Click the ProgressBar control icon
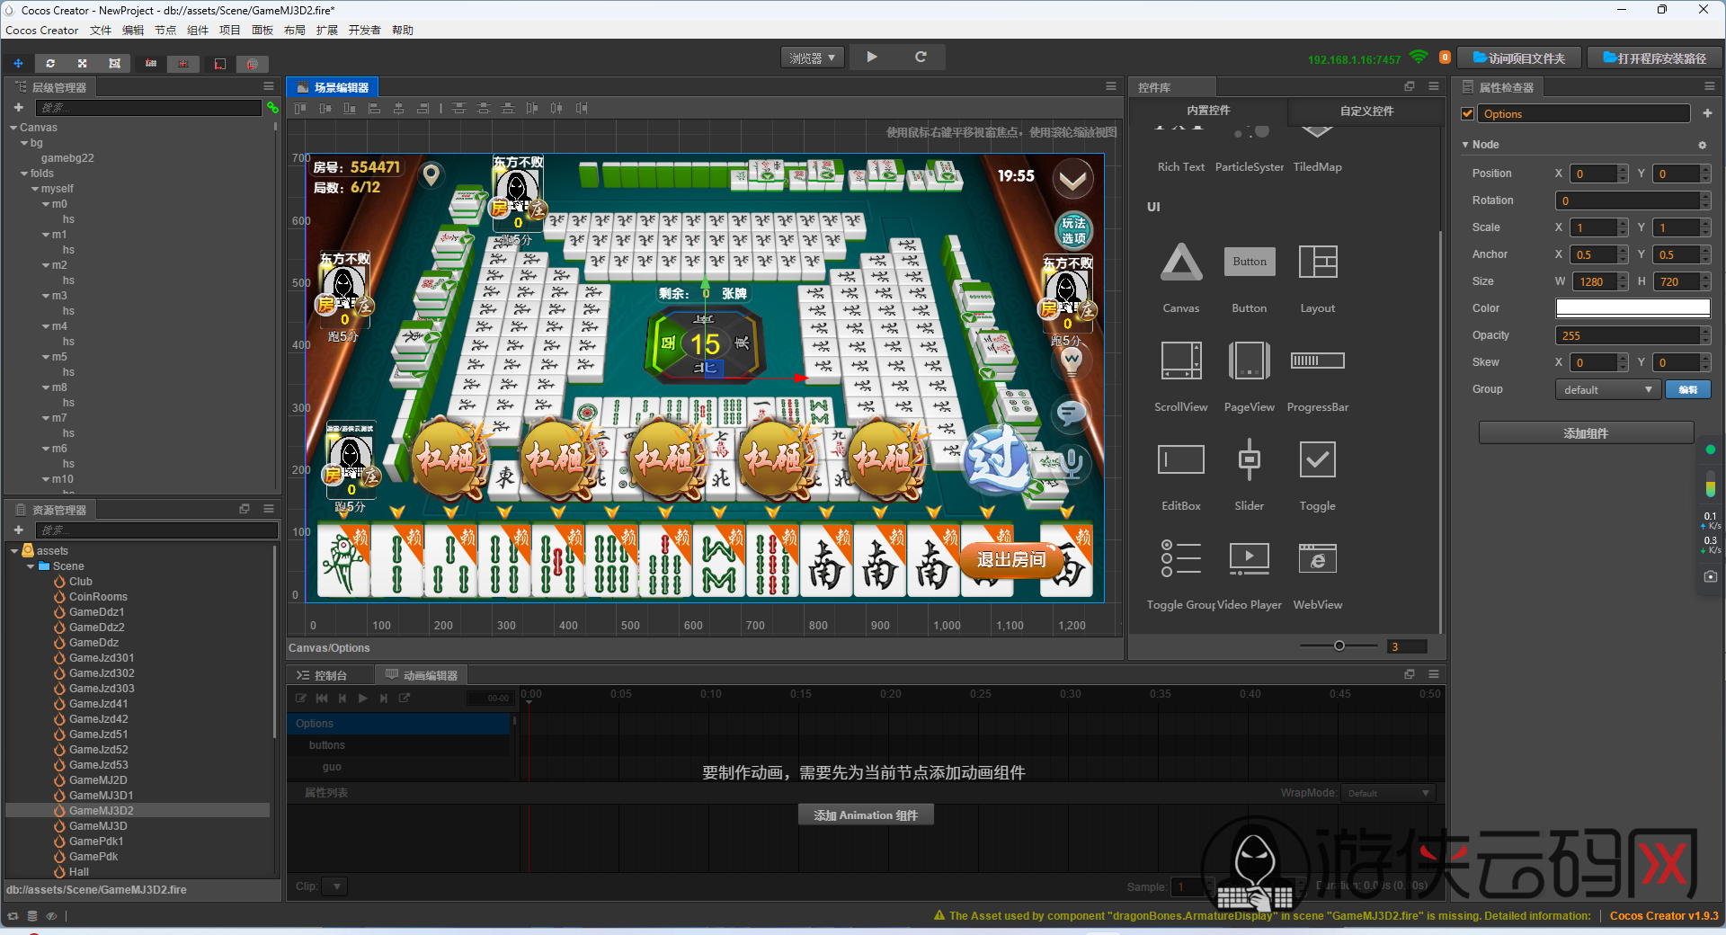The width and height of the screenshot is (1726, 935). (x=1318, y=361)
